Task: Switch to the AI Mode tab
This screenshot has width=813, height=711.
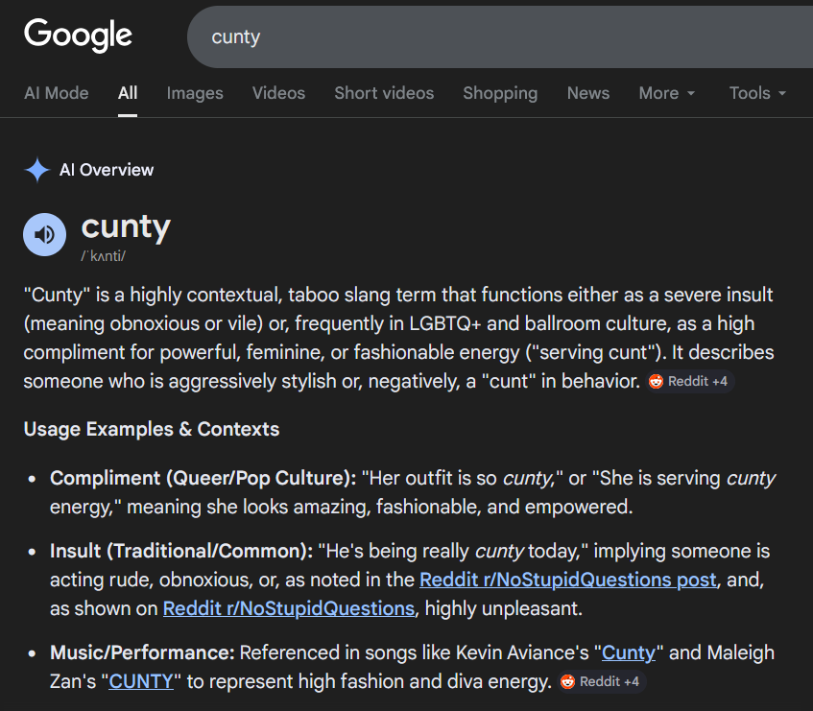Action: 56,93
